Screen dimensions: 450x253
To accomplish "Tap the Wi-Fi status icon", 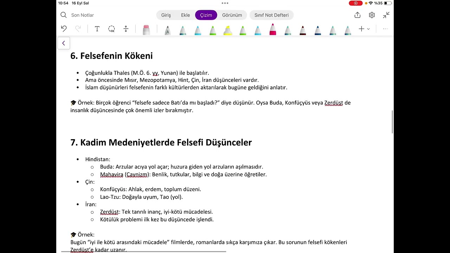I will coord(371,3).
